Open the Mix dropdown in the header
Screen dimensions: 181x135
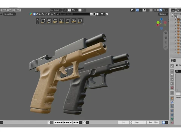pyautogui.click(x=74, y=10)
